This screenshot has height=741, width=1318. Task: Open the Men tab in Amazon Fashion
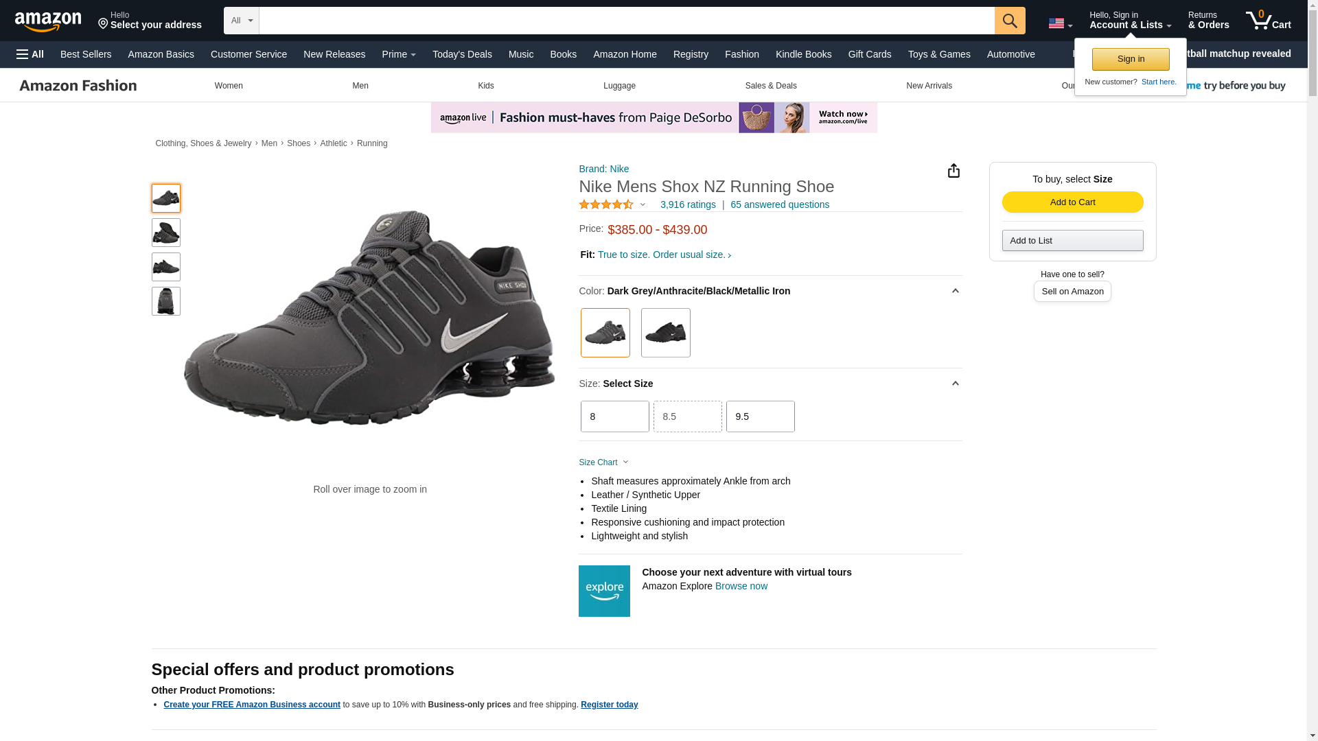click(x=360, y=86)
